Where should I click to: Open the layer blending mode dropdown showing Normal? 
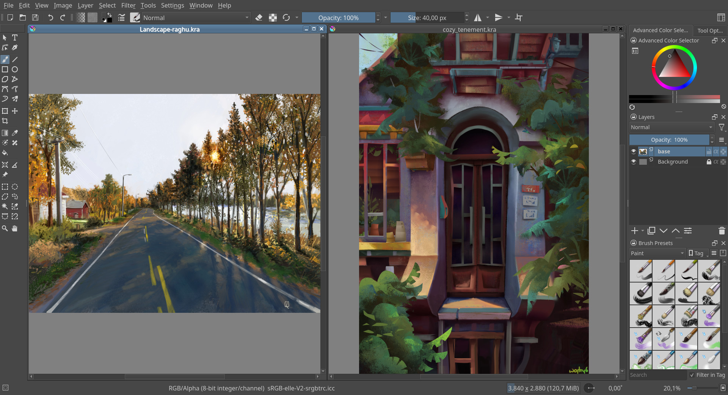click(x=671, y=127)
